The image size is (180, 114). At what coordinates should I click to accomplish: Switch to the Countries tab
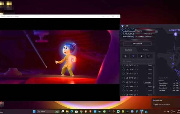(128, 50)
